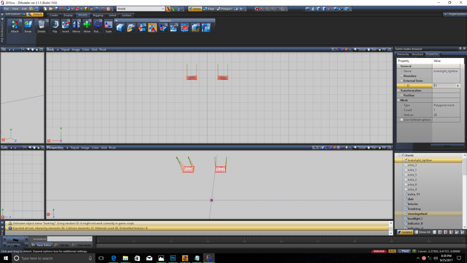
Task: Check the extra_1 visibility checkbox
Action: coord(406,170)
